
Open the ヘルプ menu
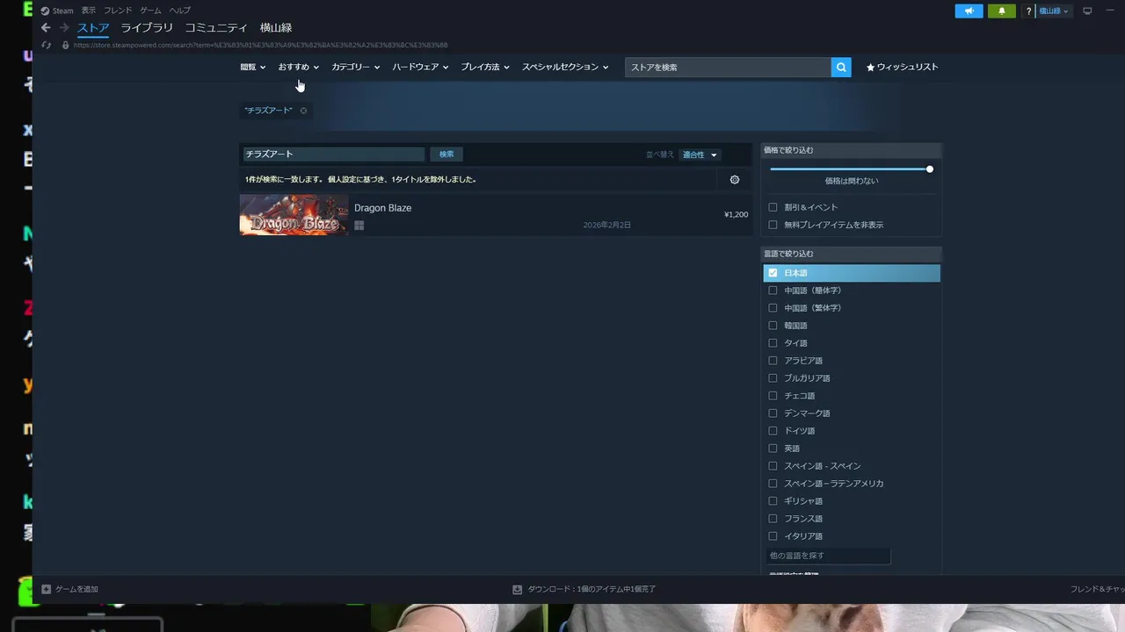[179, 11]
